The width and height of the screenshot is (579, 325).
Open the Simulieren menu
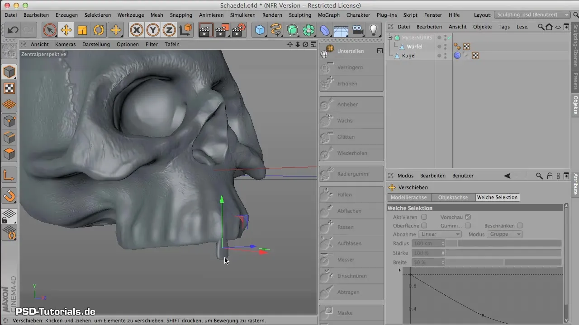(242, 15)
